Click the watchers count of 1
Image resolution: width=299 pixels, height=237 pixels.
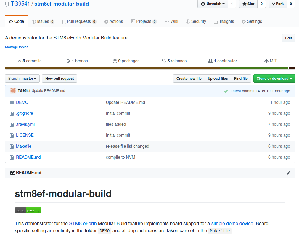coord(232,4)
